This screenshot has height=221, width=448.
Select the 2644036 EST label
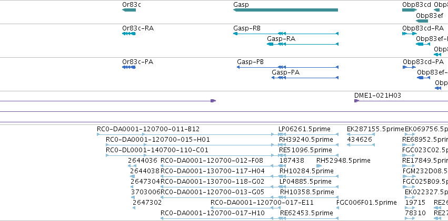pyautogui.click(x=143, y=161)
